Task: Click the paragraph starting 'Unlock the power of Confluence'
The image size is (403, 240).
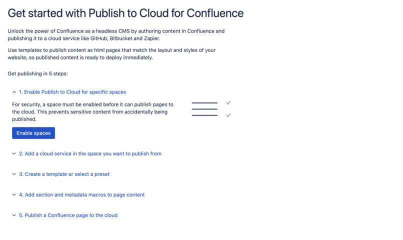Action: [x=116, y=34]
